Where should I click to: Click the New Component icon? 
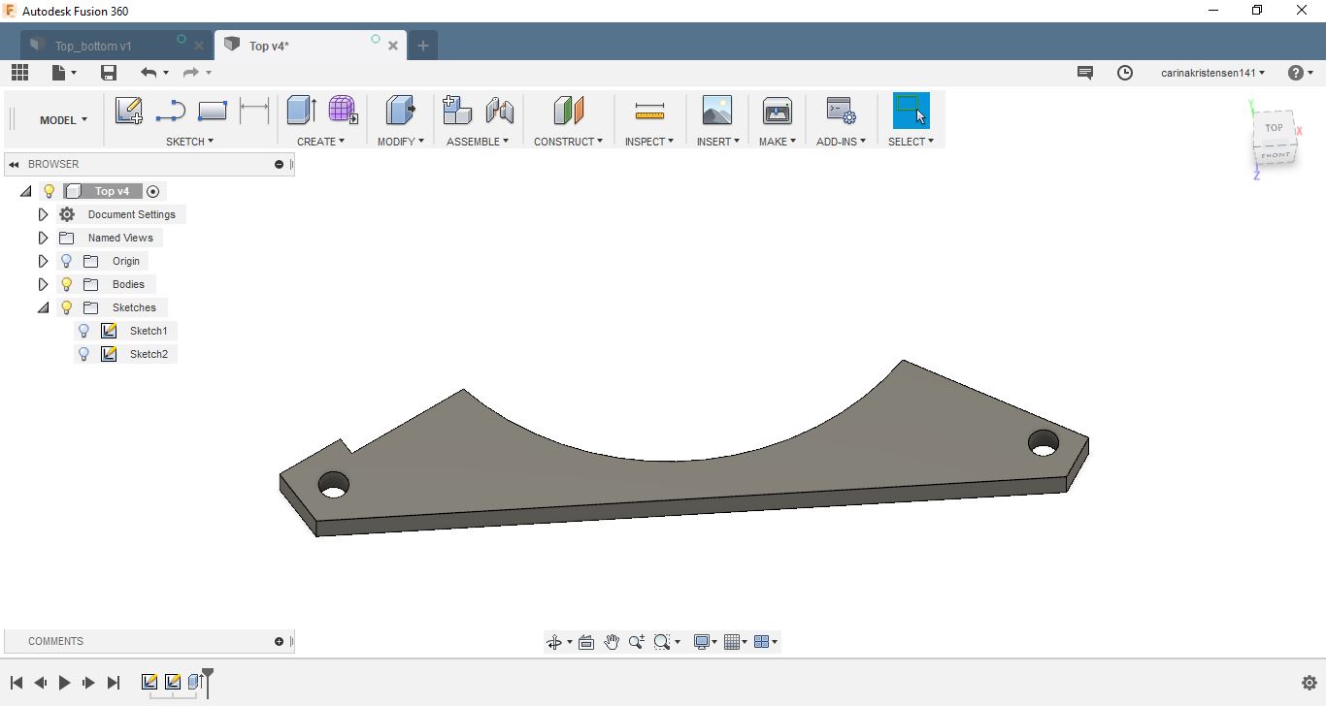pos(456,111)
